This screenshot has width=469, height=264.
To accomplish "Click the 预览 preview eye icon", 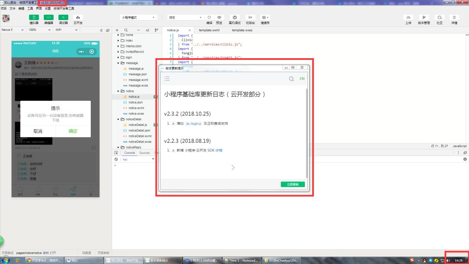I will [x=219, y=17].
